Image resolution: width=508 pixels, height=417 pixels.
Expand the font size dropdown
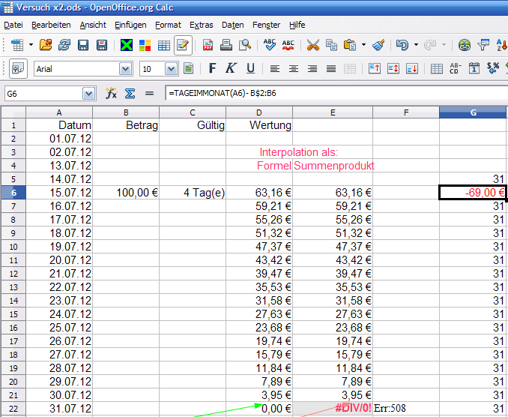[x=171, y=69]
